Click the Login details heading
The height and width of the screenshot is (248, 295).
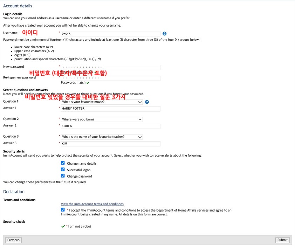[x=13, y=14]
